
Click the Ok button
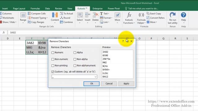click(x=92, y=84)
